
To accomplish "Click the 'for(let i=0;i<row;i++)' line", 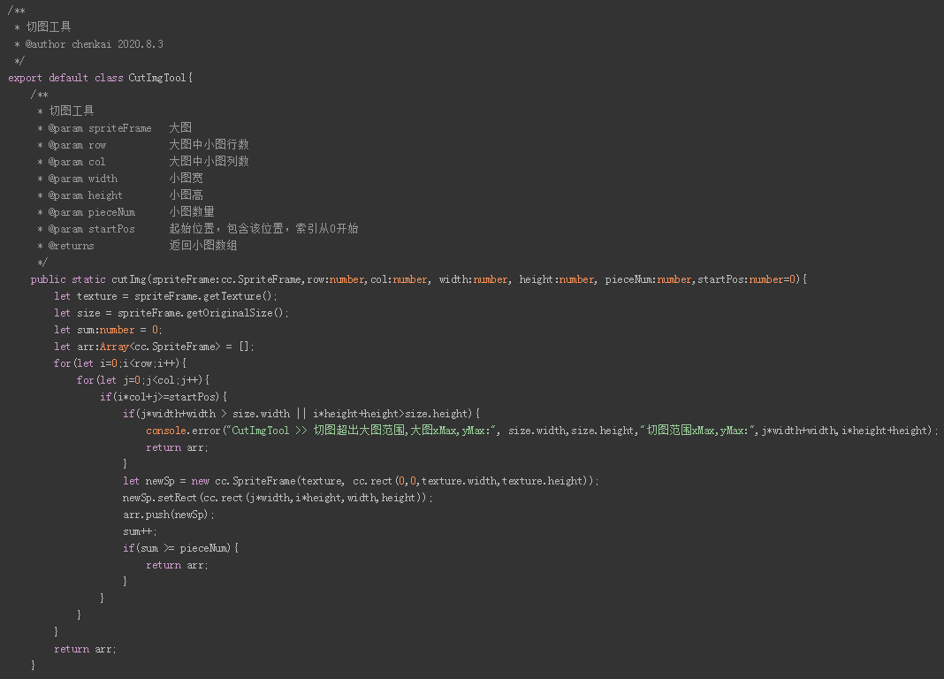I will [x=120, y=363].
